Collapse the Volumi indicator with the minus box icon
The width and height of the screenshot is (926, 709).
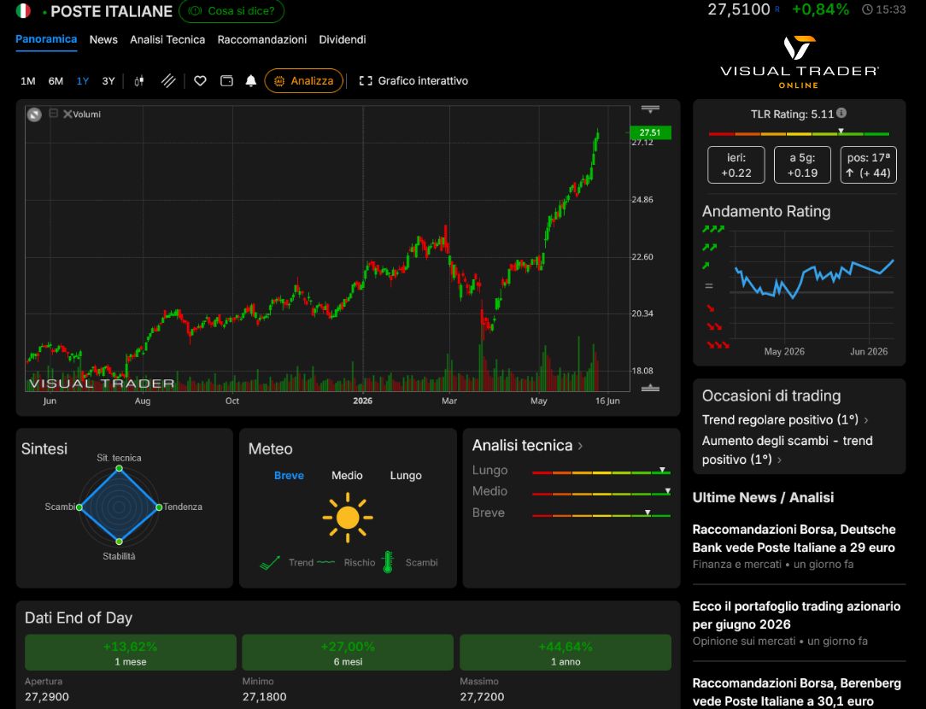tap(53, 114)
